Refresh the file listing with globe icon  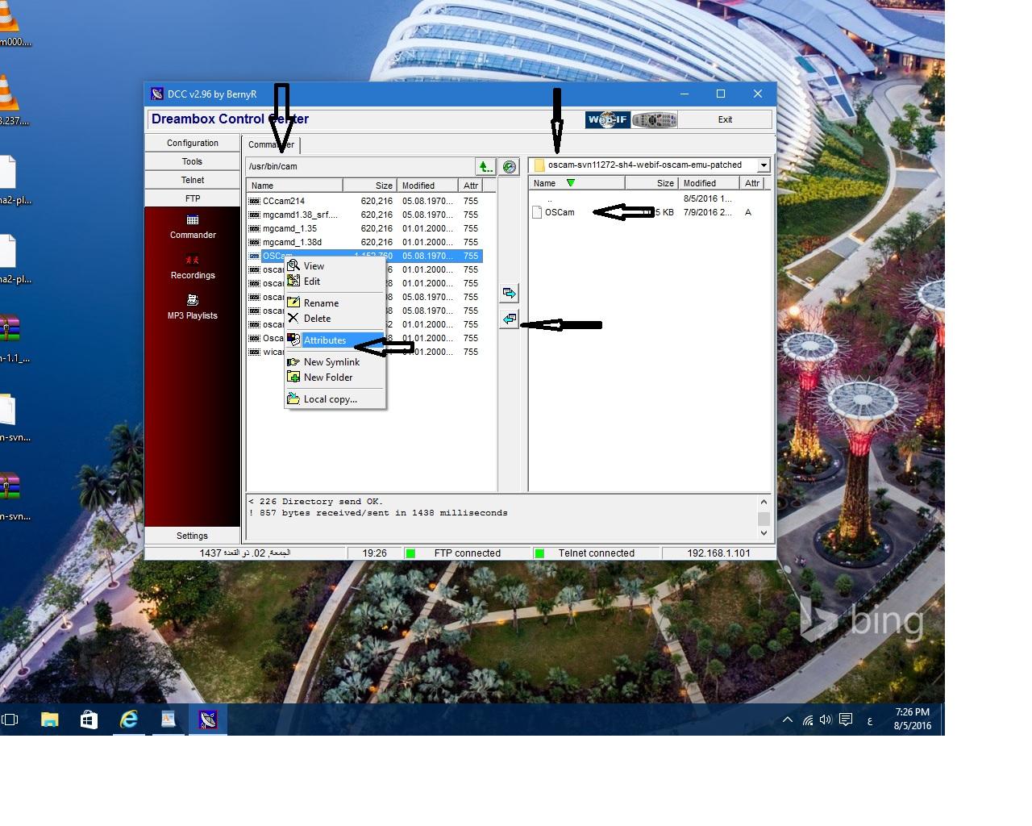click(x=510, y=166)
